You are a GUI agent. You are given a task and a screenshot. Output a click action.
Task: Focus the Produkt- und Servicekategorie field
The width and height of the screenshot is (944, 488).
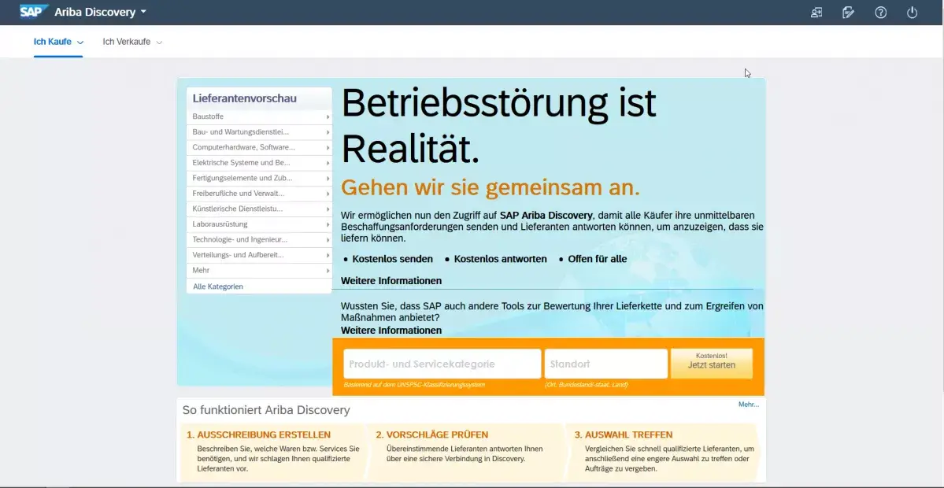(442, 364)
